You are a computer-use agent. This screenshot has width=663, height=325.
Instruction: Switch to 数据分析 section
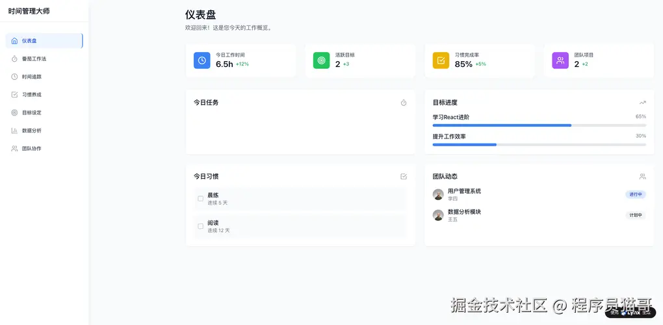(x=44, y=131)
